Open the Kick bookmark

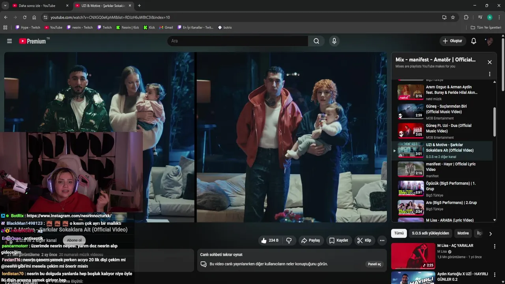tap(149, 28)
